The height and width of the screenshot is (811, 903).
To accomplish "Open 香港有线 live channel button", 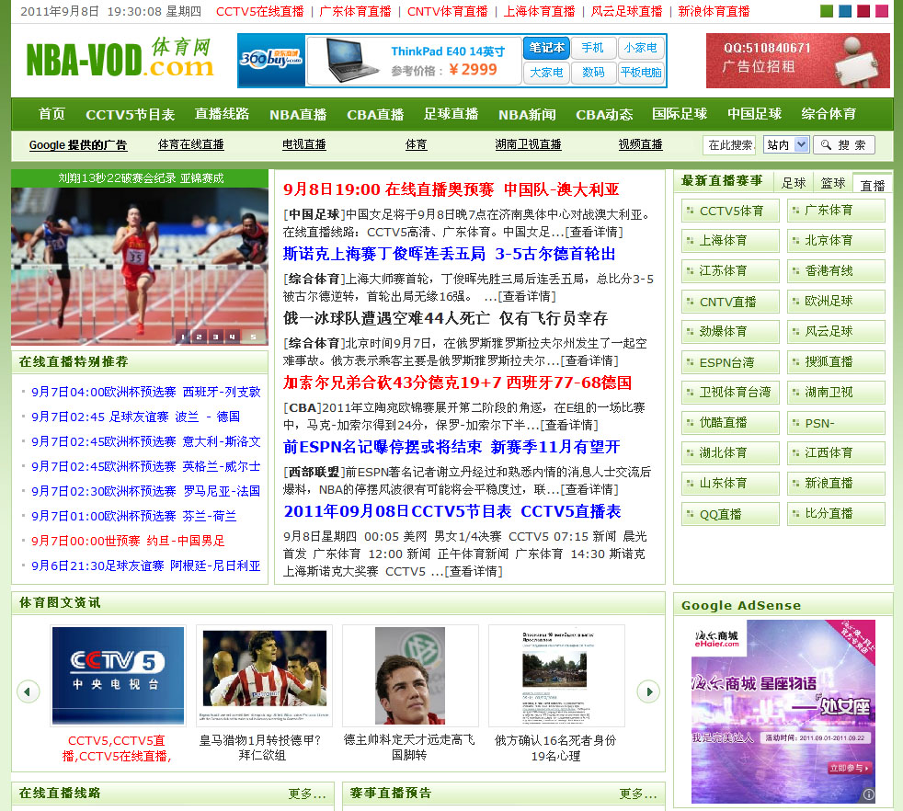I will coord(836,270).
